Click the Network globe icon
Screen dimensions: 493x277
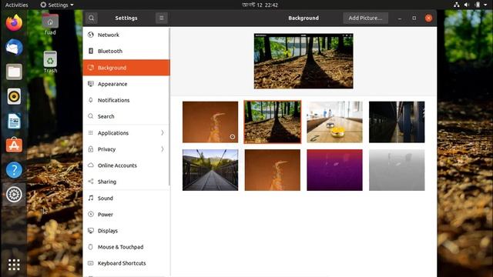click(91, 35)
